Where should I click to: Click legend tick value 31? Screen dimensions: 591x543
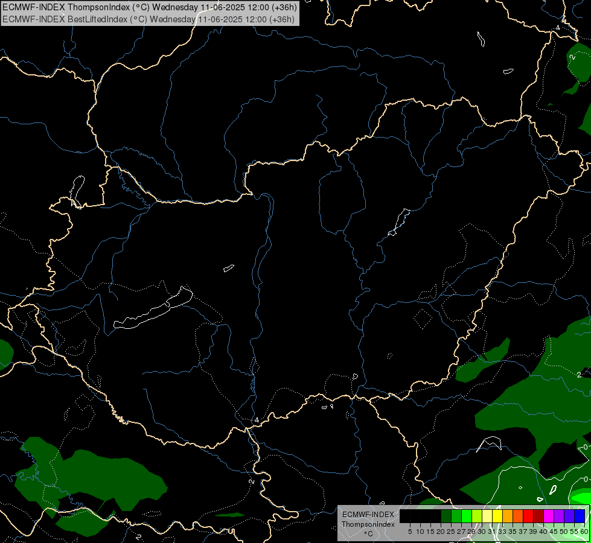tap(492, 532)
